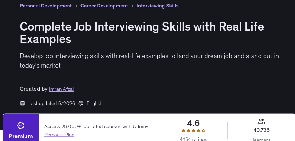Open the Personal Development breadcrumb
The height and width of the screenshot is (141, 295).
46,6
